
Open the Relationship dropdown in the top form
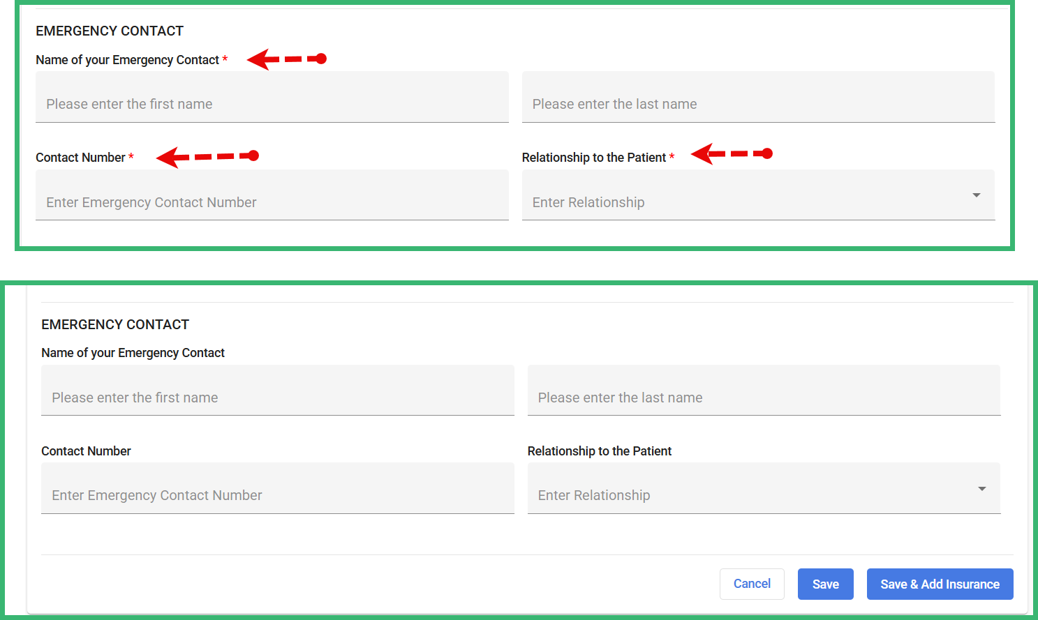975,195
